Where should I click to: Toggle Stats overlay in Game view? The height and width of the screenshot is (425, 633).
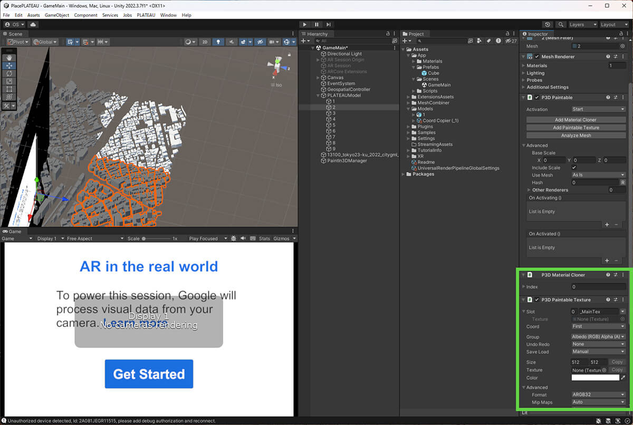(264, 238)
